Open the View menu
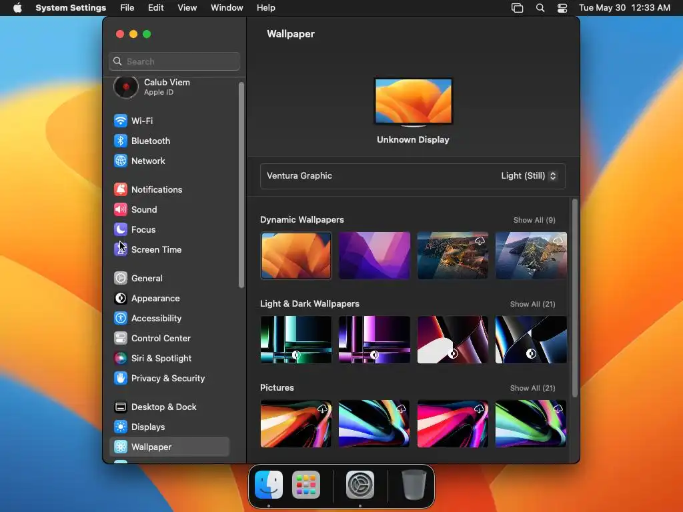The height and width of the screenshot is (512, 683). point(187,8)
